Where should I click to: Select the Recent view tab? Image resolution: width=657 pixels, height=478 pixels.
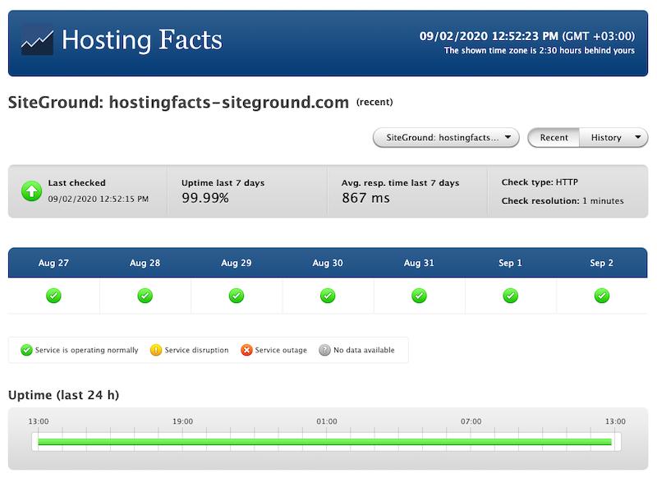[x=554, y=137]
